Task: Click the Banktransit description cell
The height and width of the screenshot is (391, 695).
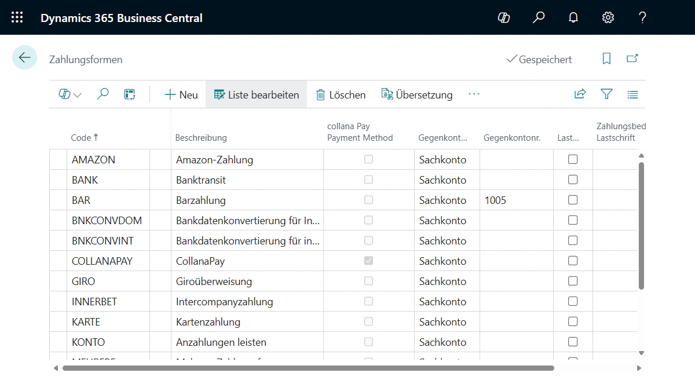Action: (247, 180)
